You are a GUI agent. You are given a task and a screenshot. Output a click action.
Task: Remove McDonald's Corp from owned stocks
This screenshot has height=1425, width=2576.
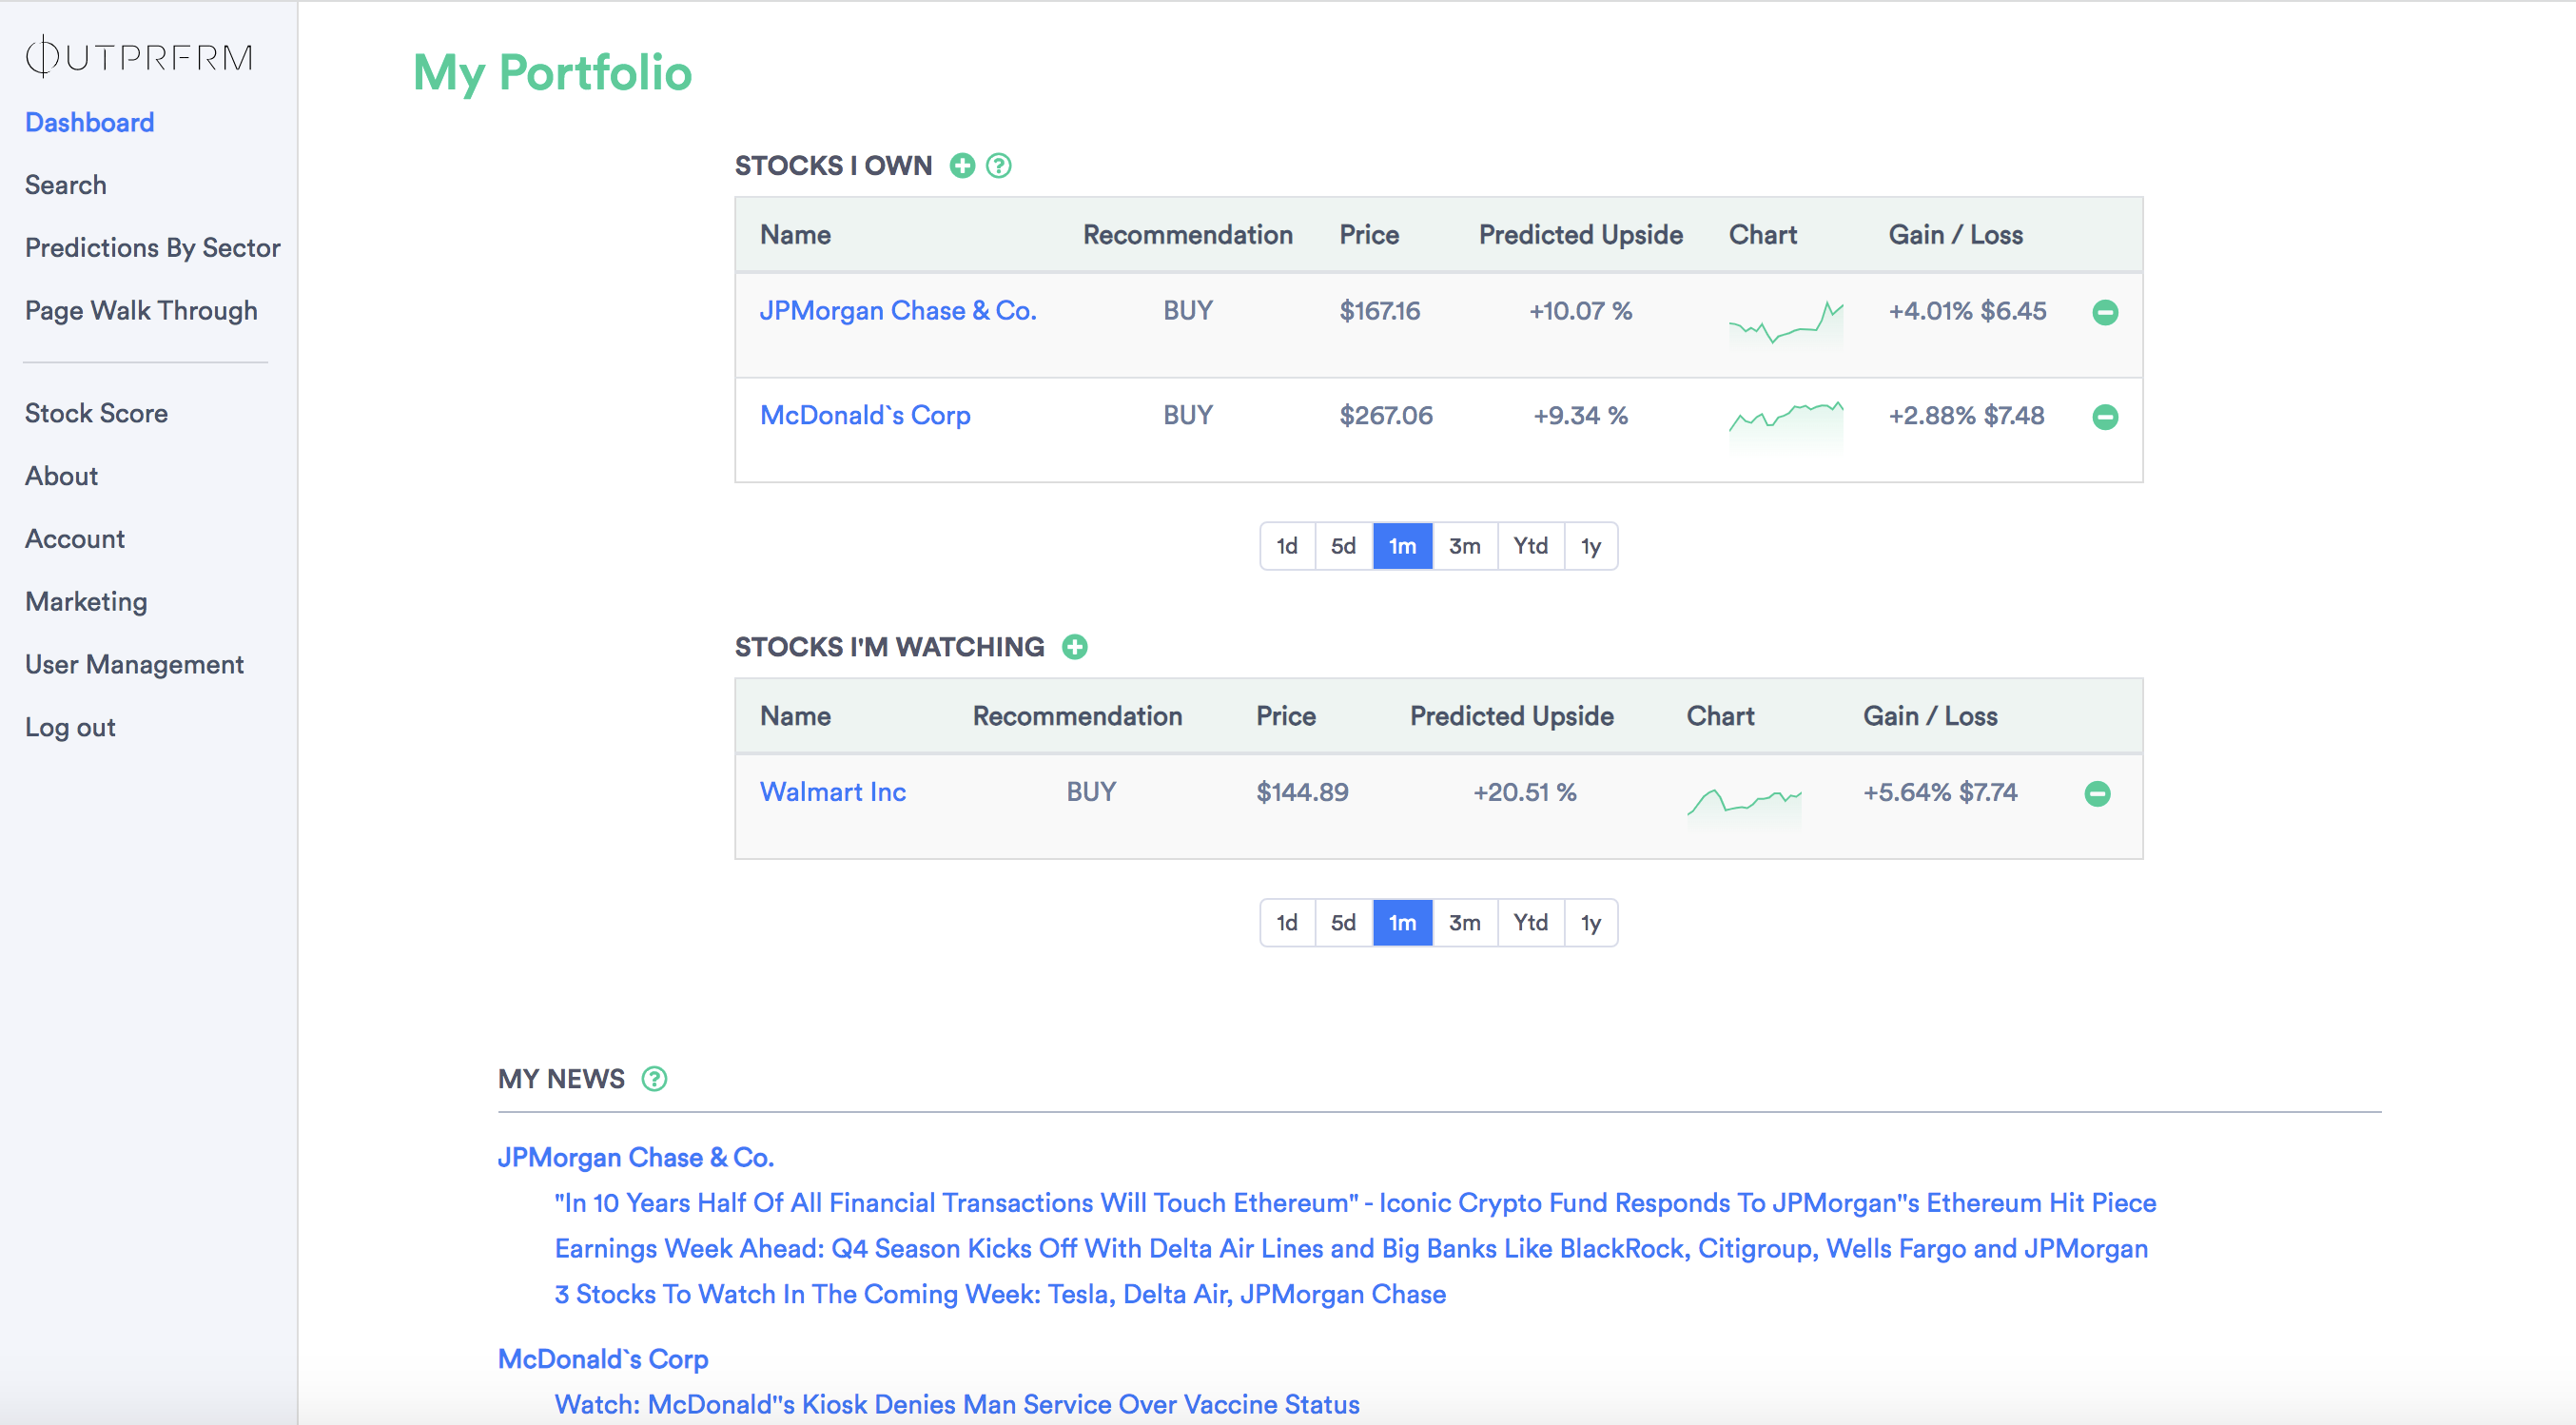[2105, 416]
